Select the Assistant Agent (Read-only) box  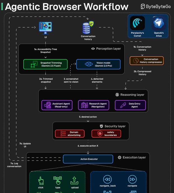click(x=57, y=105)
